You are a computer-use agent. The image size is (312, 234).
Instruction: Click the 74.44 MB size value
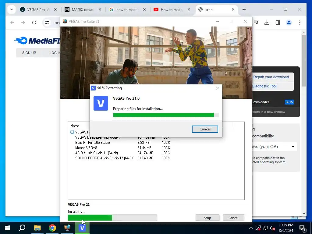coord(144,148)
